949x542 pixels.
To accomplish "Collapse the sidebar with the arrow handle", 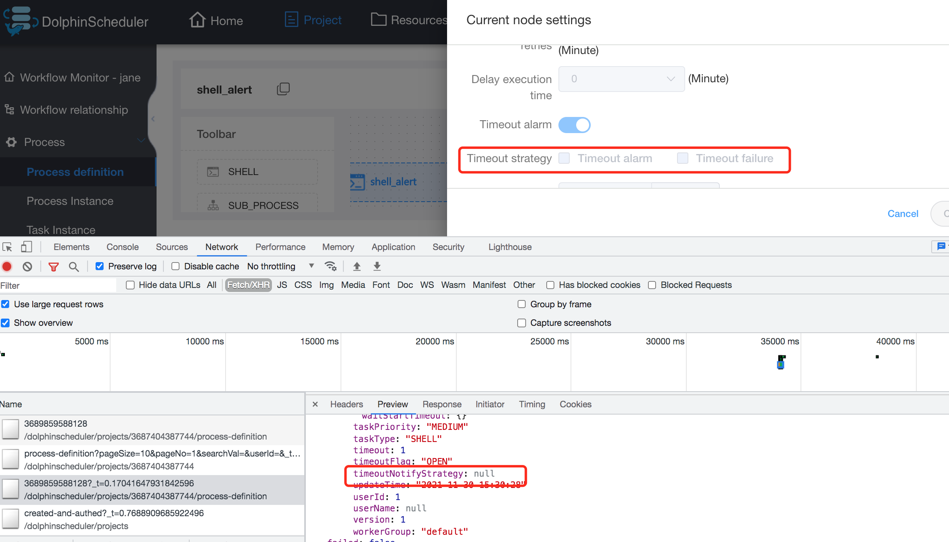I will [153, 119].
